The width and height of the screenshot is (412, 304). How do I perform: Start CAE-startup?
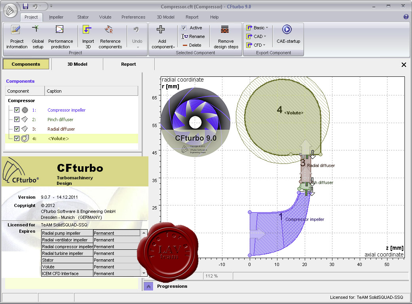tap(288, 34)
